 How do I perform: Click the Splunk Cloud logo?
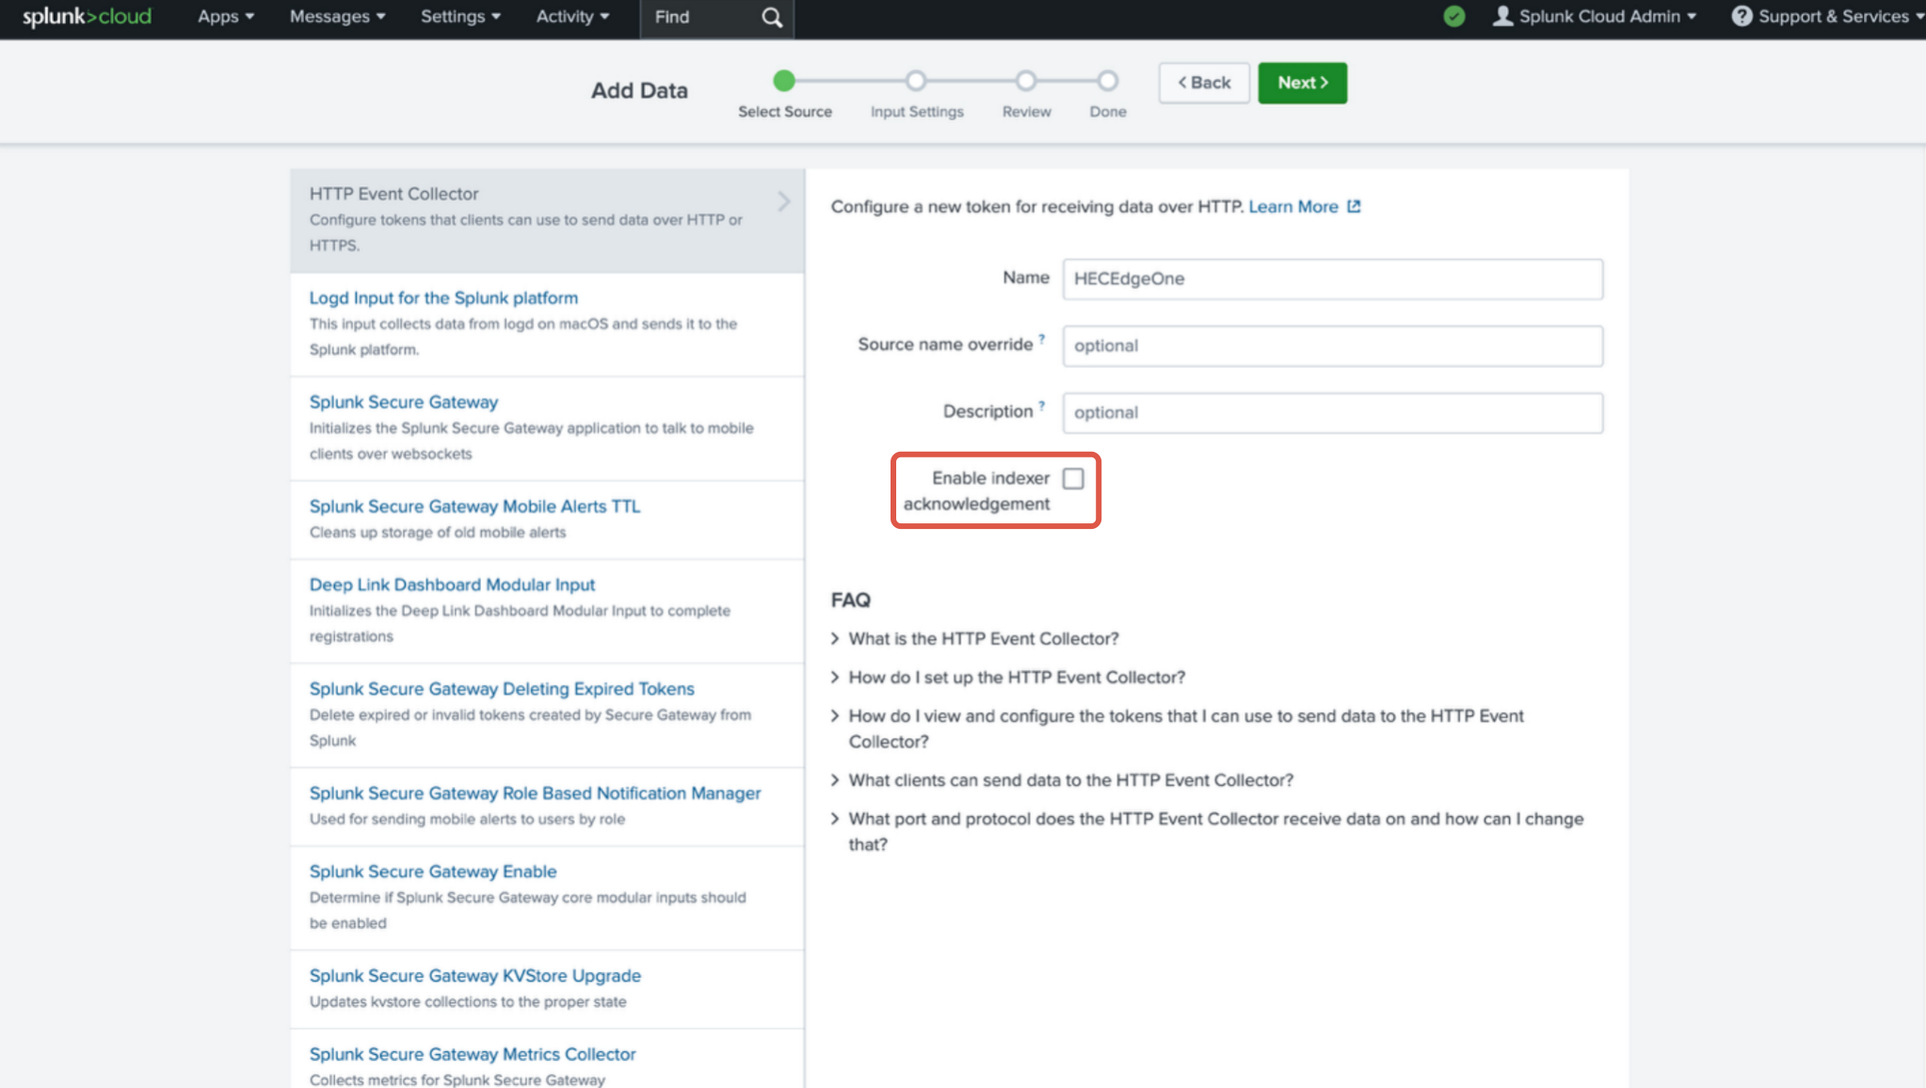tap(87, 17)
